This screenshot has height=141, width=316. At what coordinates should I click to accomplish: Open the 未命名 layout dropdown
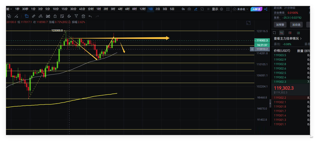click(241, 9)
